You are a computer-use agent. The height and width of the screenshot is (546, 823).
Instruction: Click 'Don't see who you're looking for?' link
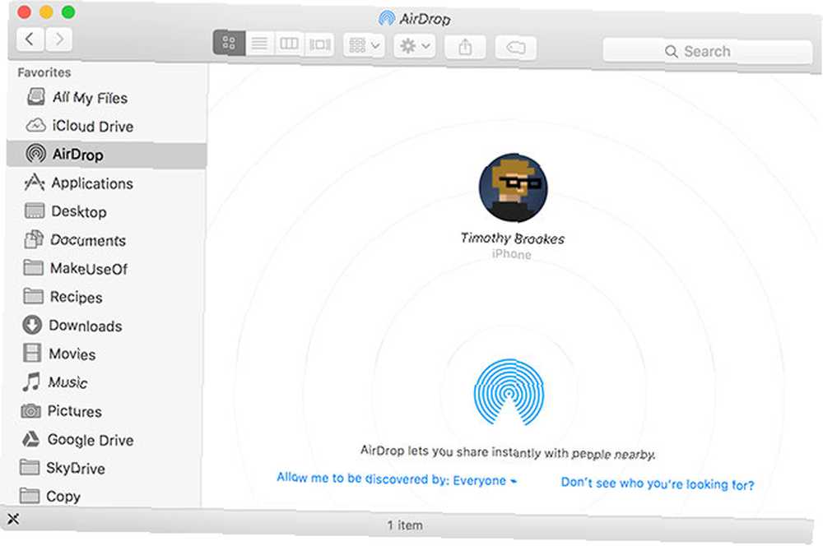[657, 484]
